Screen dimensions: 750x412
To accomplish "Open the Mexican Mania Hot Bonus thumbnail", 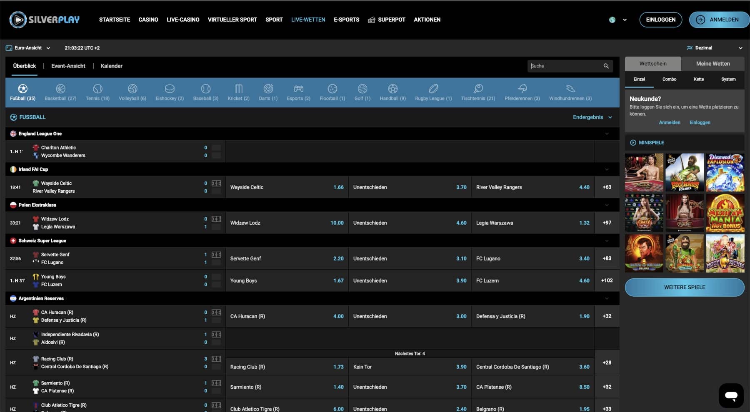I will [x=725, y=213].
